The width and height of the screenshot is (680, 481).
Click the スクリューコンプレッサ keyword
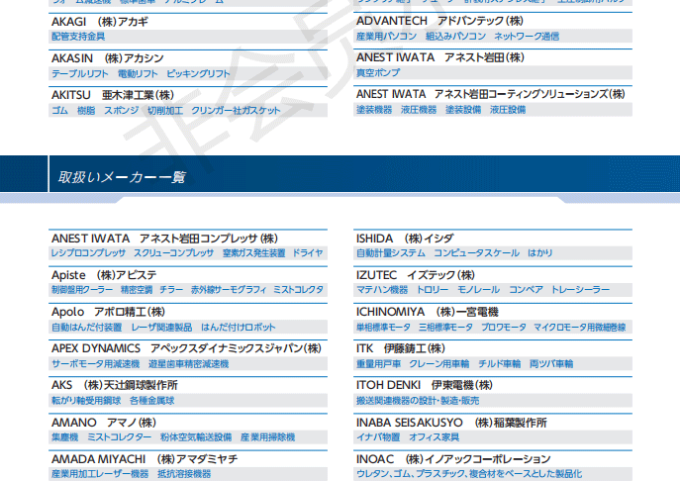point(173,252)
